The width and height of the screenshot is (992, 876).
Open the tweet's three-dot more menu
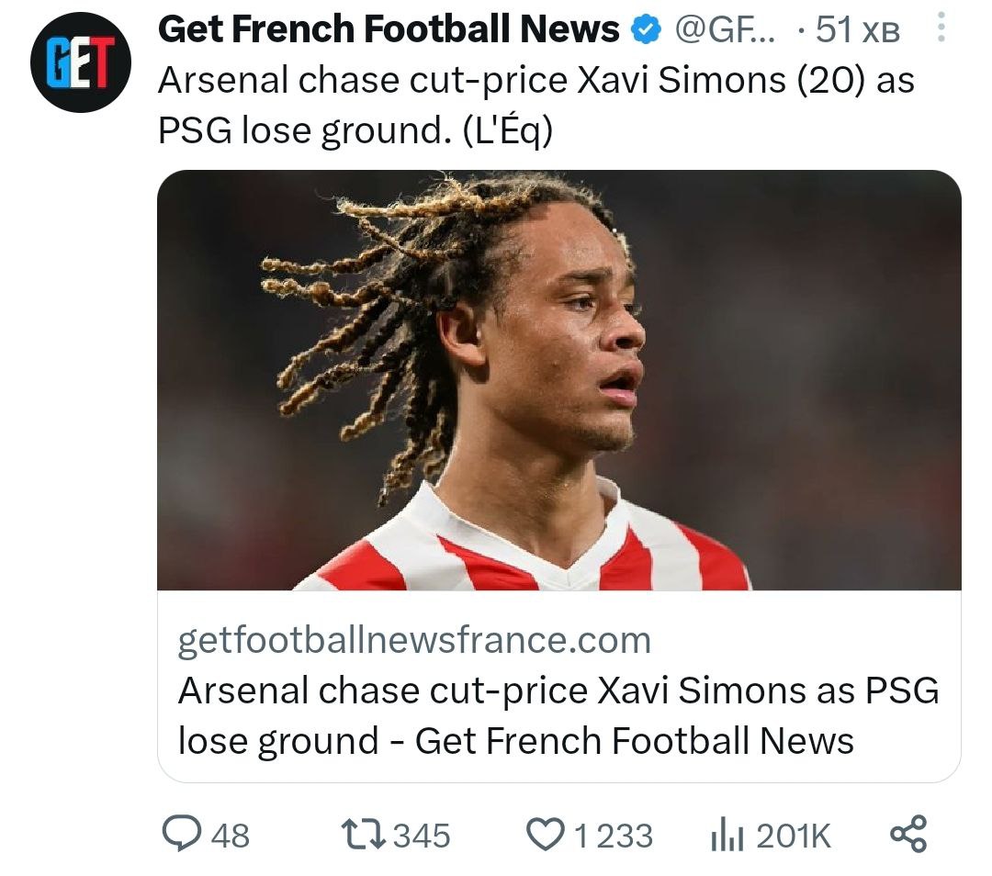[940, 30]
